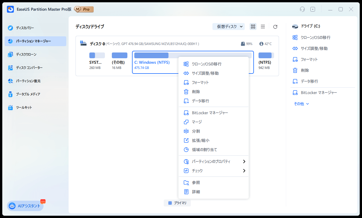Screen dimensions: 362x218
Task: Click the プライマリ legend label
Action: [180, 203]
